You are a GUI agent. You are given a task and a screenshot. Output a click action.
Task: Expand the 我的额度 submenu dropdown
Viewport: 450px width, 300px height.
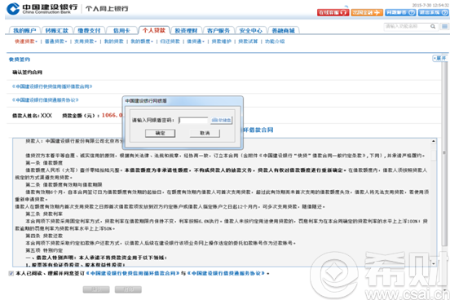point(142,42)
